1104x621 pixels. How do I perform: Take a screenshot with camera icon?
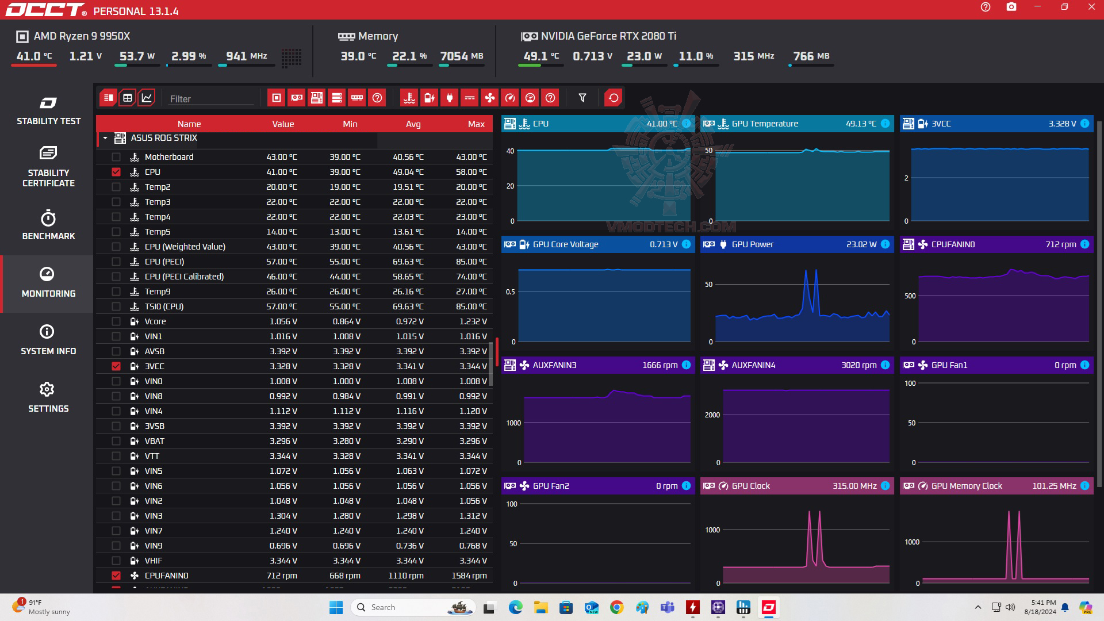[x=1011, y=7]
